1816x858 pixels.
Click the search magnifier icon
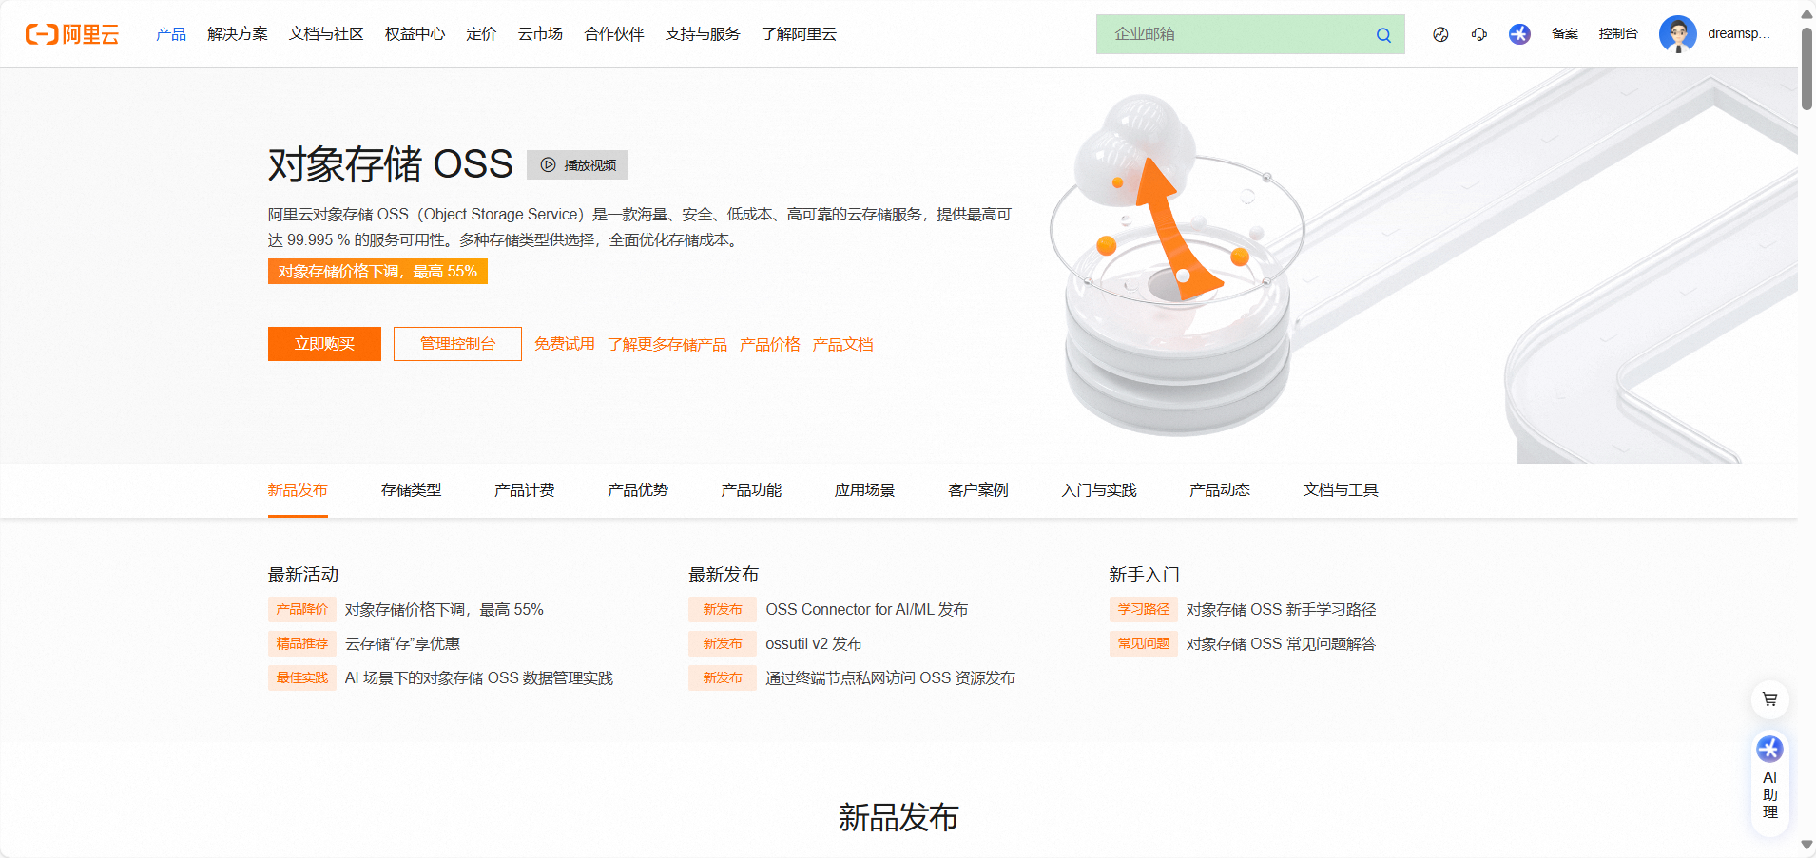1383,34
